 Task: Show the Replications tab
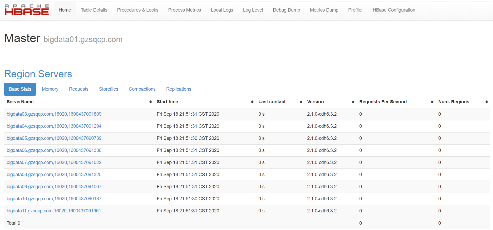(x=179, y=89)
